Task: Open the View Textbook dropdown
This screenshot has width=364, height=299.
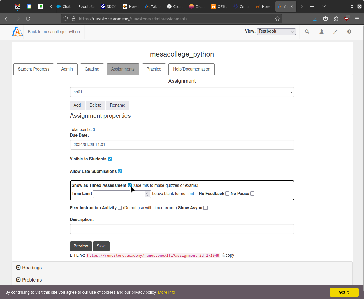Action: pyautogui.click(x=276, y=31)
